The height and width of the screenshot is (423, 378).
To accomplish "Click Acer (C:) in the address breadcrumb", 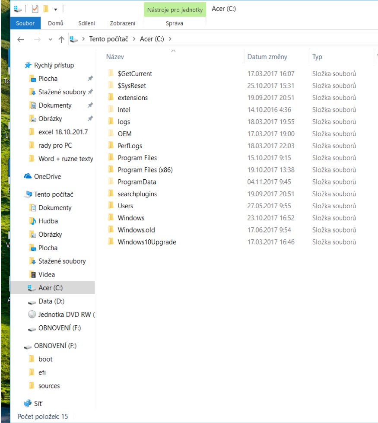I will pos(152,39).
